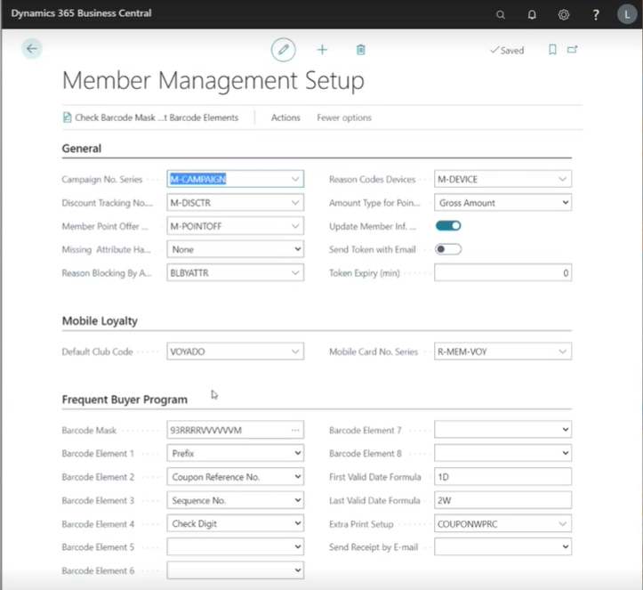643x590 pixels.
Task: Open the Actions menu
Action: (x=285, y=117)
